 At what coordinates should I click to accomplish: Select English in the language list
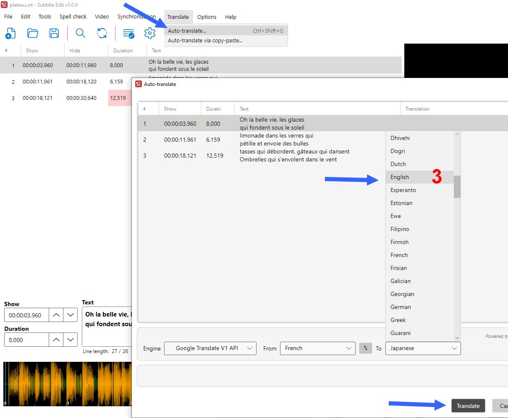(419, 177)
